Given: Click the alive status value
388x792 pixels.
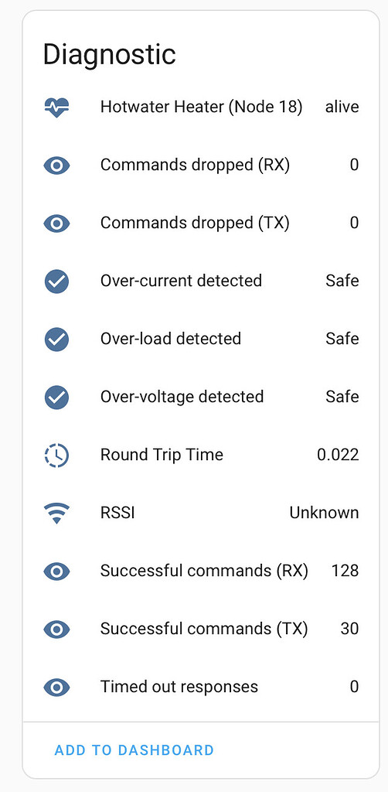Looking at the screenshot, I should [x=342, y=107].
